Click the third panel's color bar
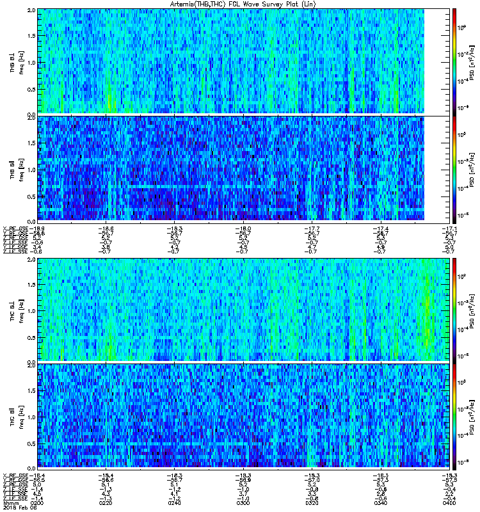480x512 pixels. coord(454,310)
